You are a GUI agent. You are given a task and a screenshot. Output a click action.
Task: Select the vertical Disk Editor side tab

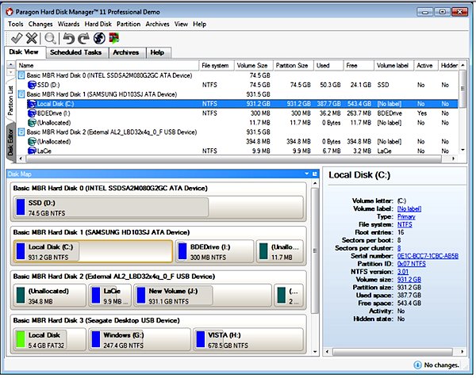10,139
